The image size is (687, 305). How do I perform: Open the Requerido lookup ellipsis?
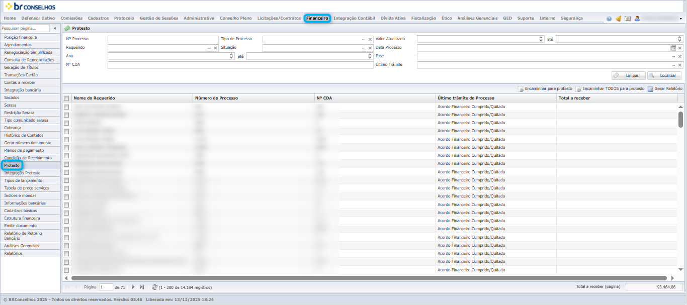tap(209, 48)
